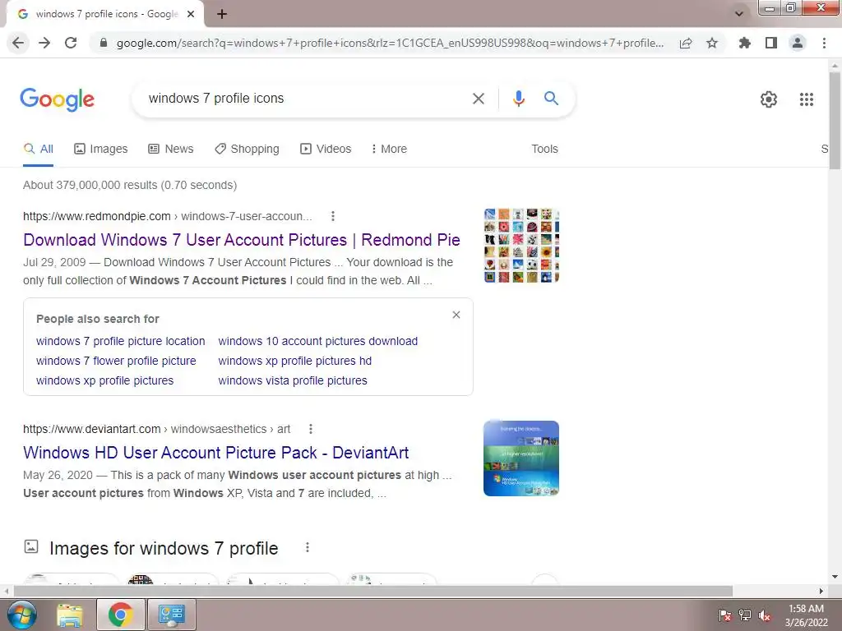This screenshot has width=842, height=631.
Task: Click the Redmond Pie account pictures thumbnail
Action: pos(520,246)
